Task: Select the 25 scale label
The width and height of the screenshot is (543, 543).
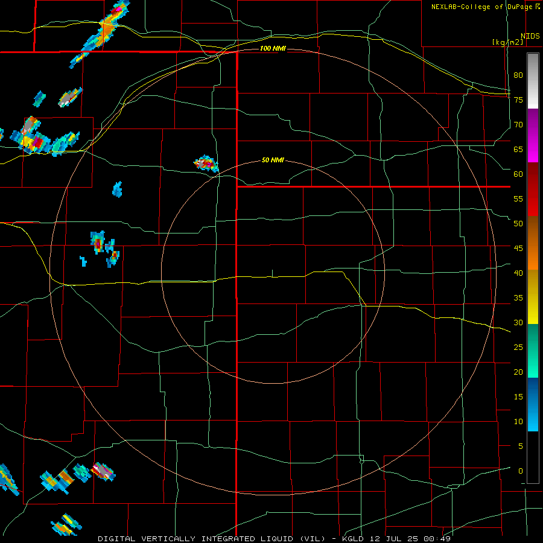Action: click(x=518, y=348)
